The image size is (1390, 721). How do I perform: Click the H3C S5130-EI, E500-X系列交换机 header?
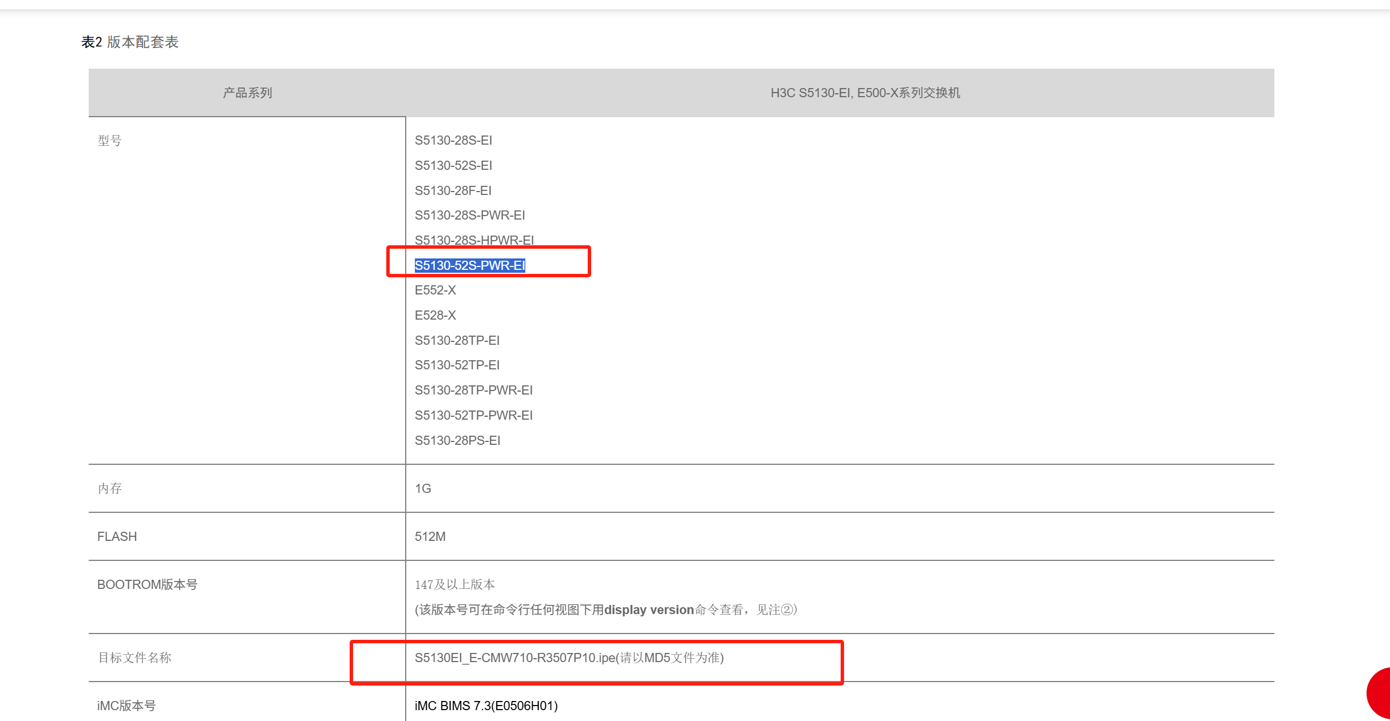click(x=865, y=93)
